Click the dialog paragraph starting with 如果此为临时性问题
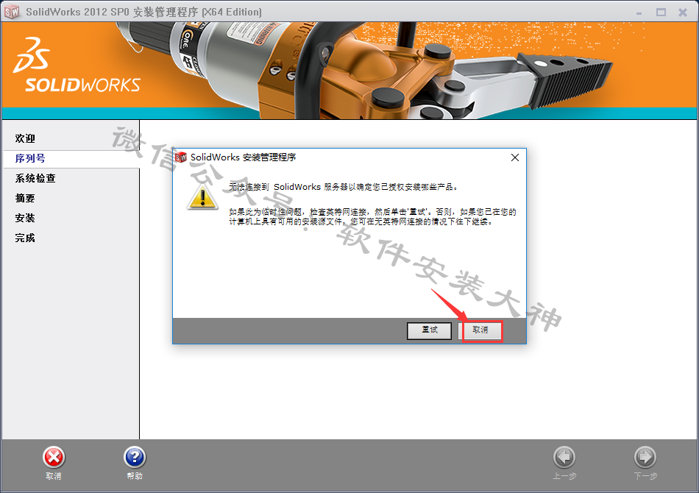Screen dimensions: 699x493 (x=373, y=216)
